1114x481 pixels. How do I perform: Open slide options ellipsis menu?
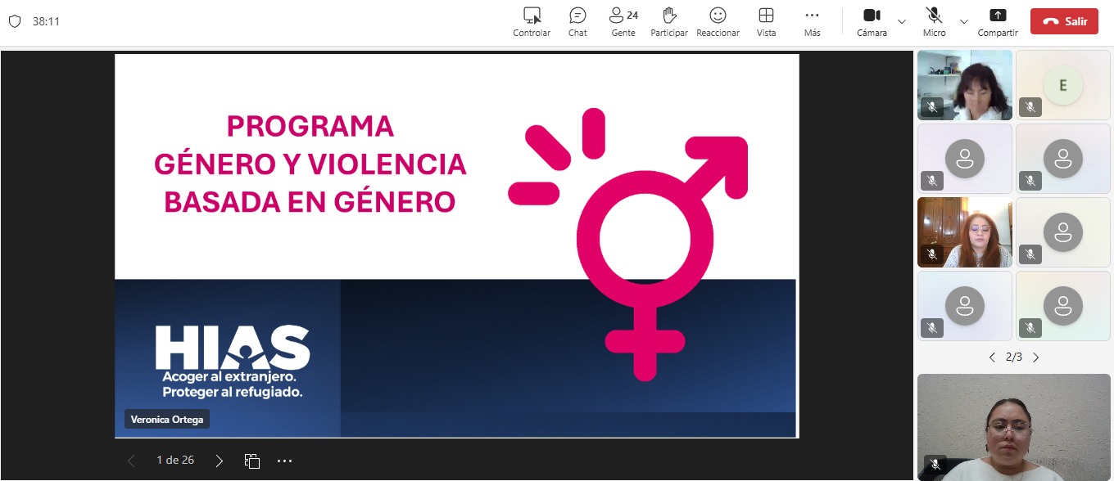coord(284,461)
